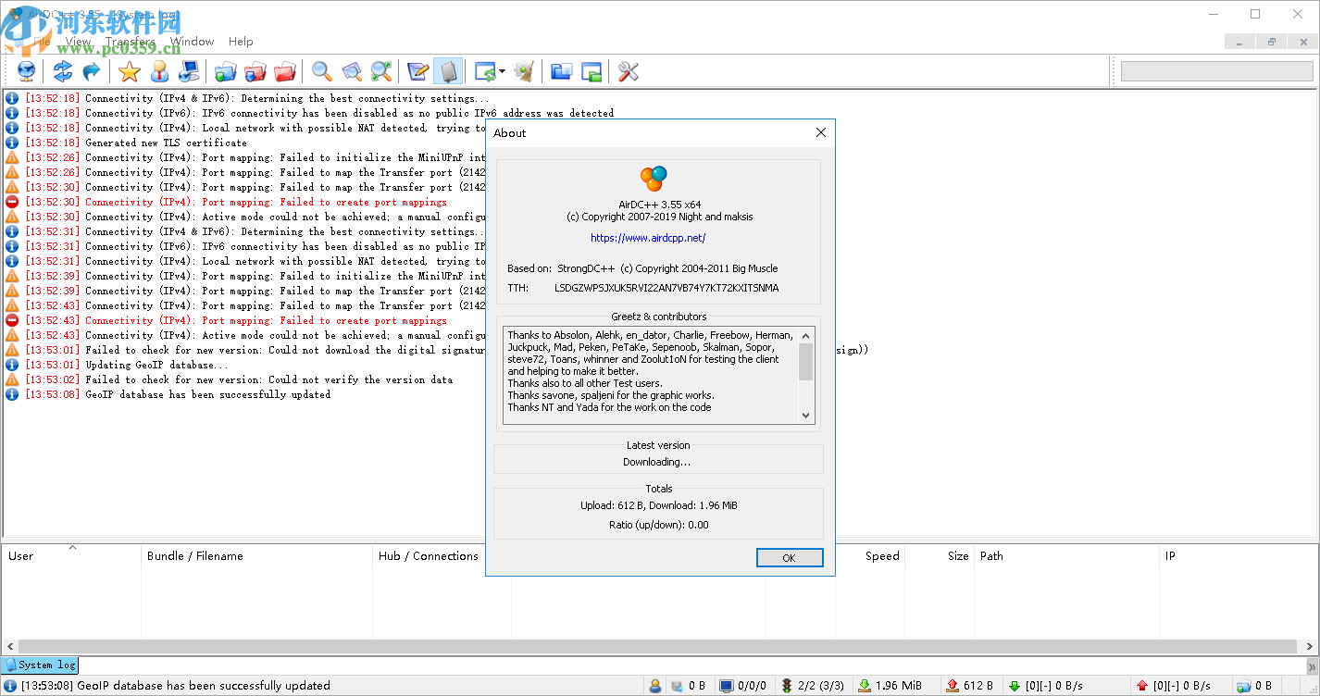Image resolution: width=1320 pixels, height=696 pixels.
Task: Open the Notepad pencil icon
Action: [x=418, y=71]
